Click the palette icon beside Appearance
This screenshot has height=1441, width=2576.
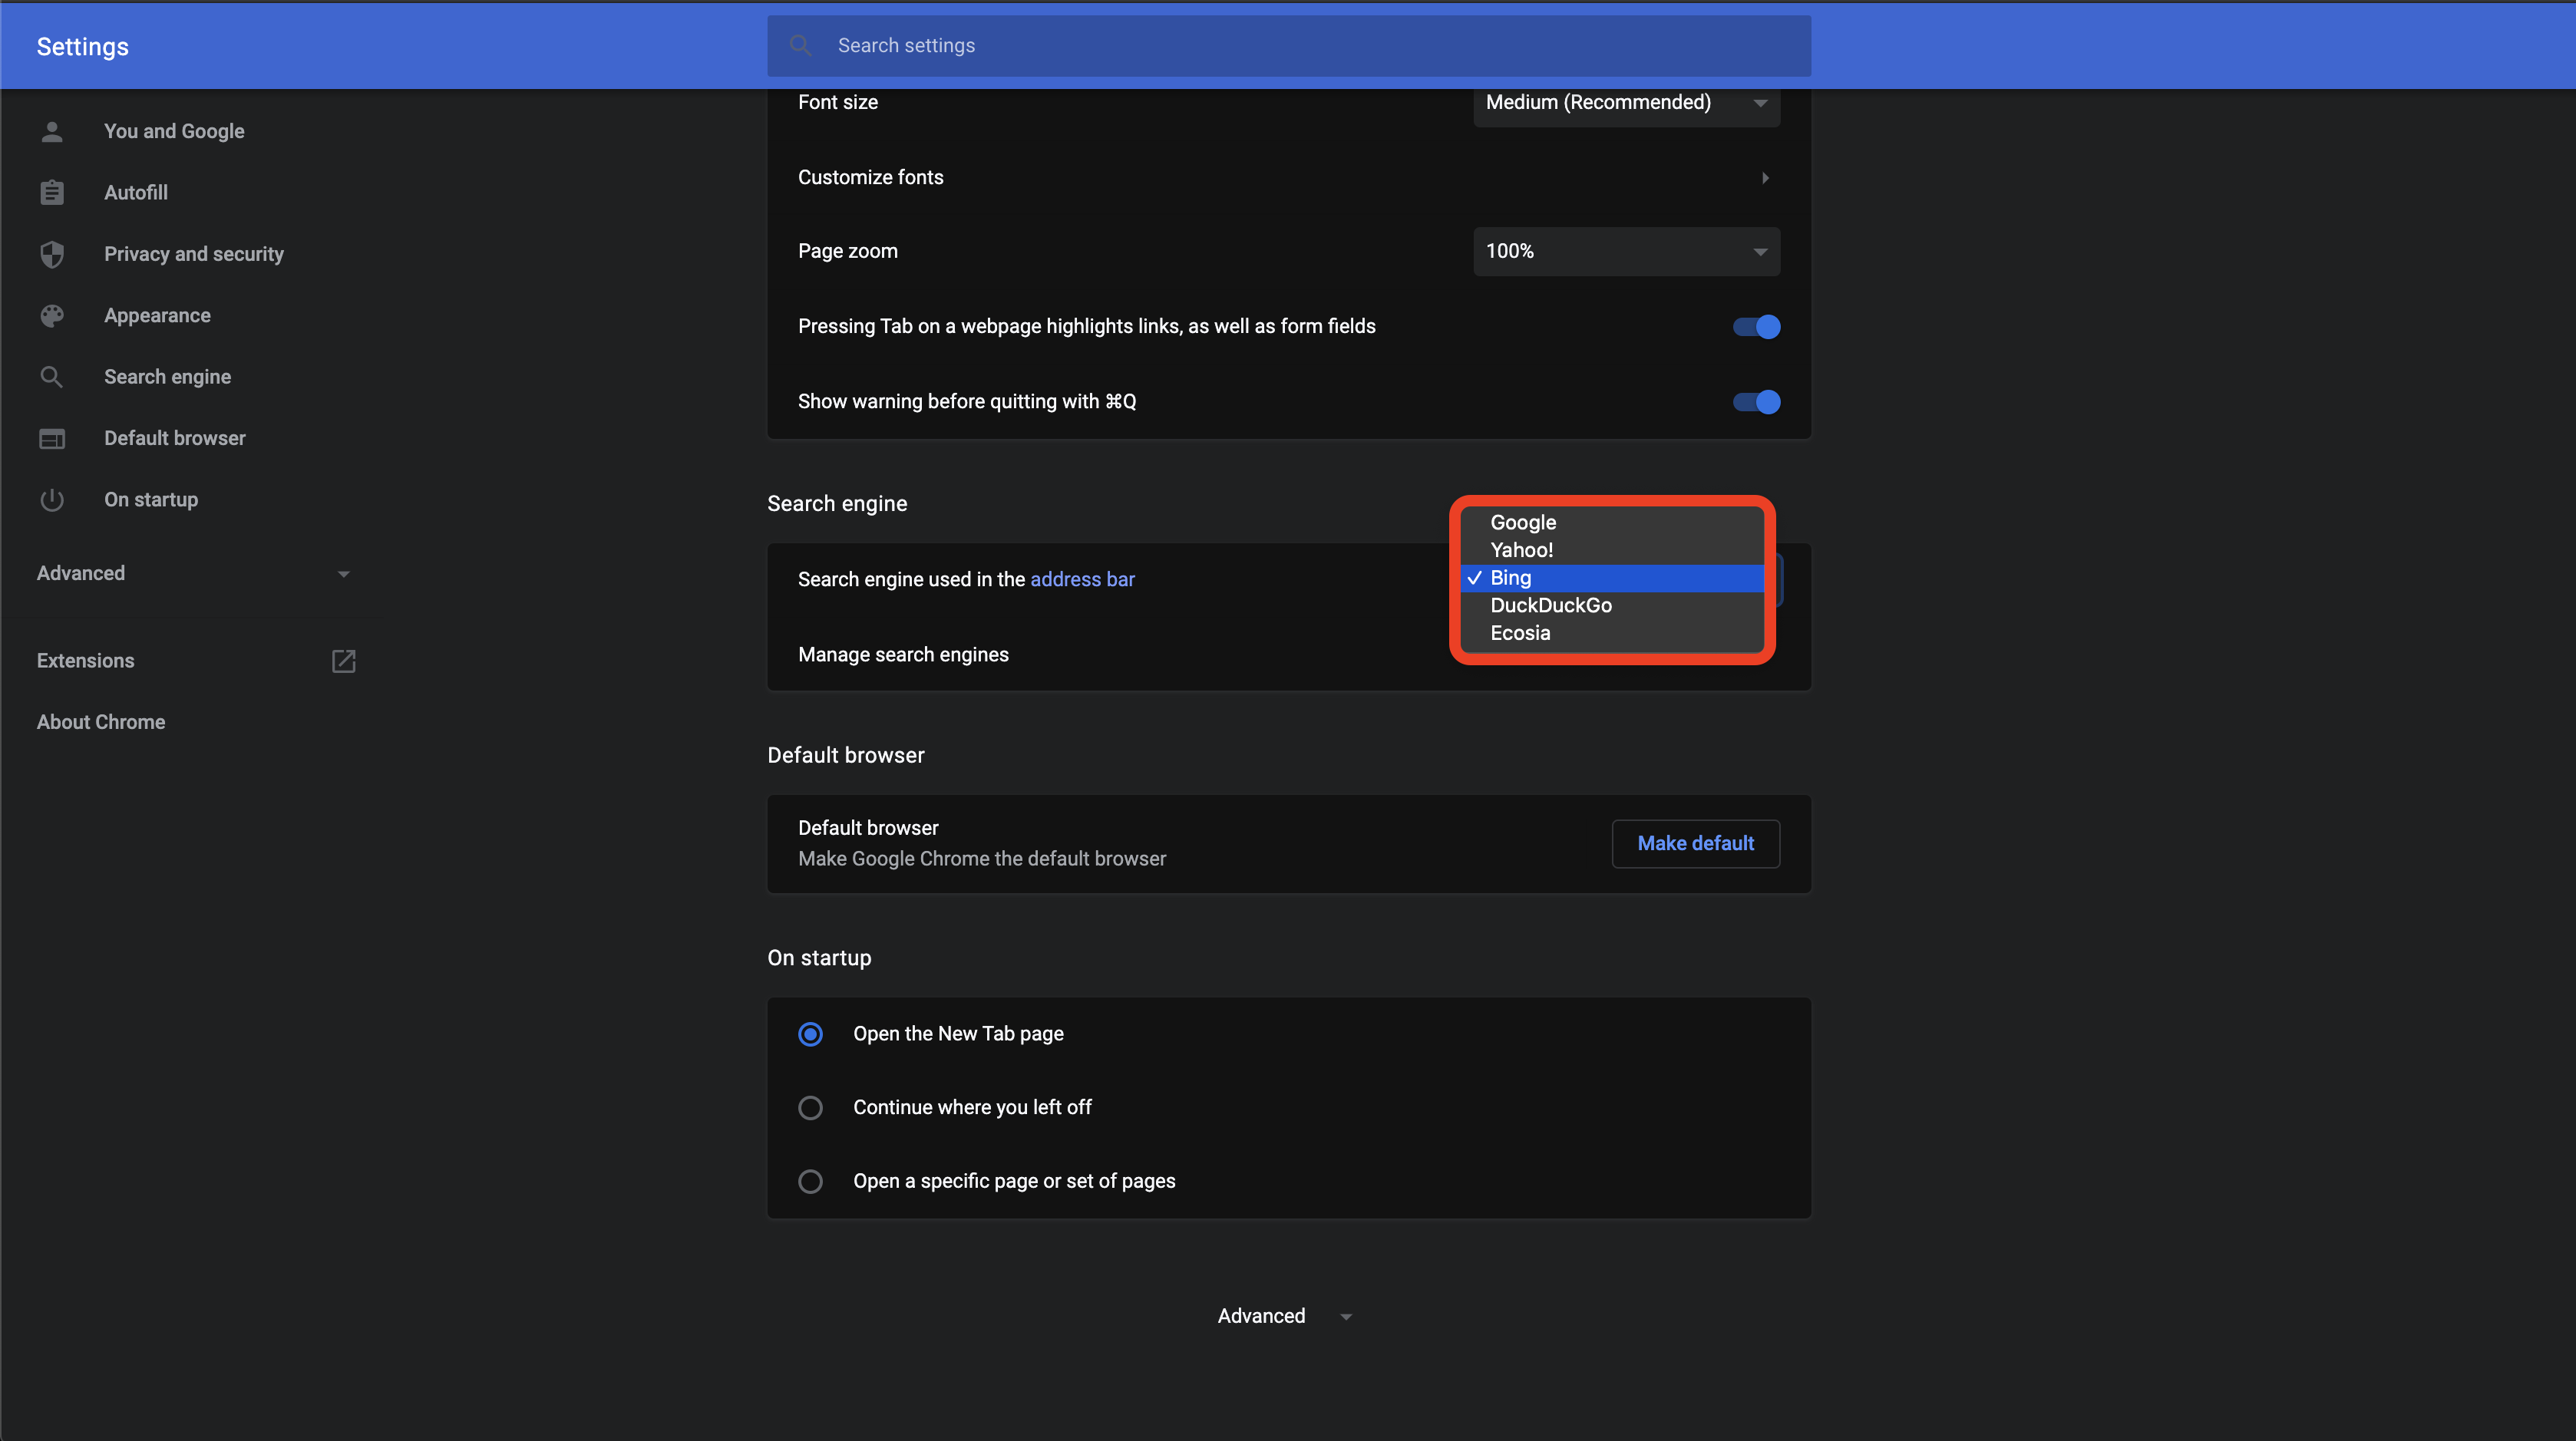coord(52,316)
